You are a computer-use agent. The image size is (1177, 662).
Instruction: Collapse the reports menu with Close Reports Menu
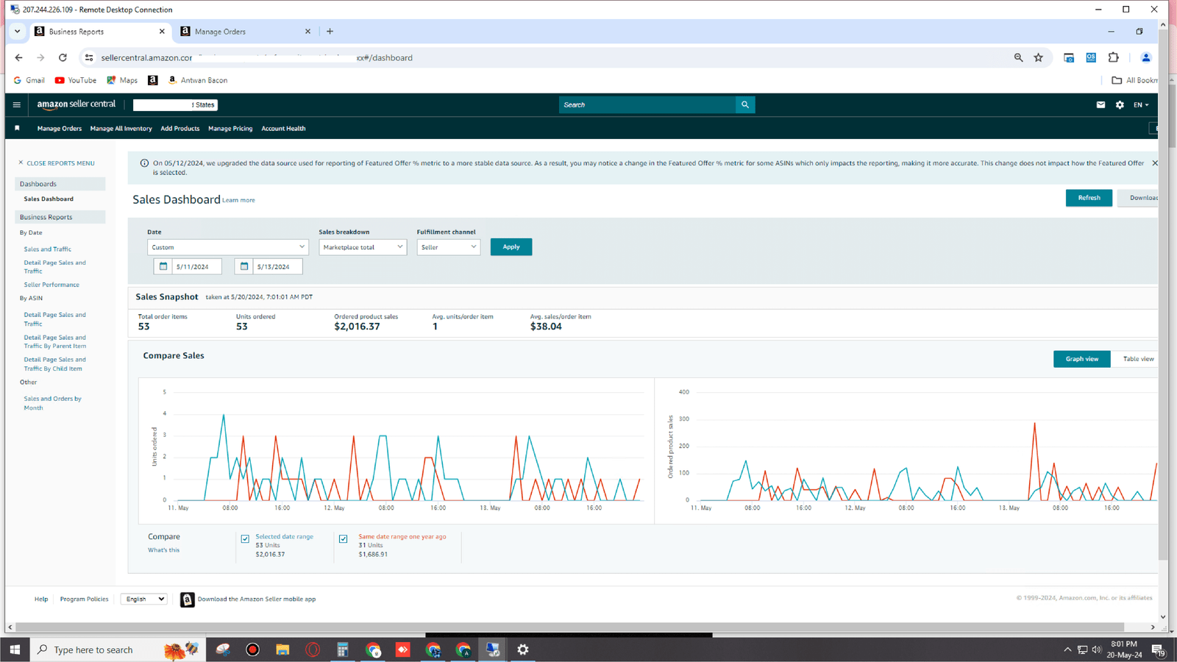tap(56, 163)
